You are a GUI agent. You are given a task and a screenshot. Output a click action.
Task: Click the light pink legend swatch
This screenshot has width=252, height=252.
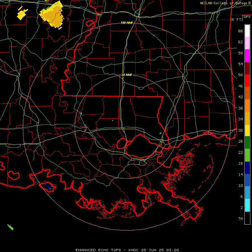(247, 43)
